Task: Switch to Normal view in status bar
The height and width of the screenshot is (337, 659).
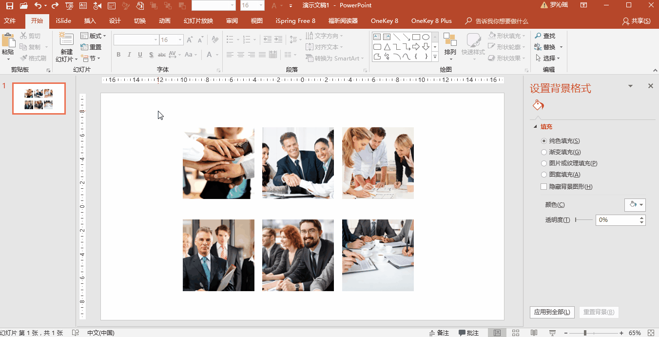Action: tap(497, 333)
